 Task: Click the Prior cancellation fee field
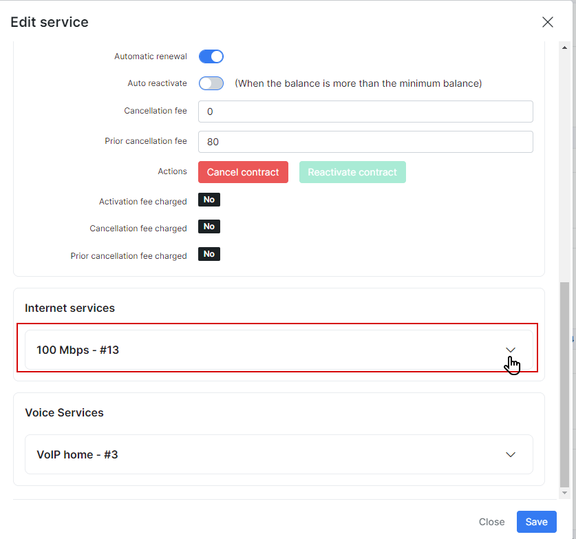365,142
